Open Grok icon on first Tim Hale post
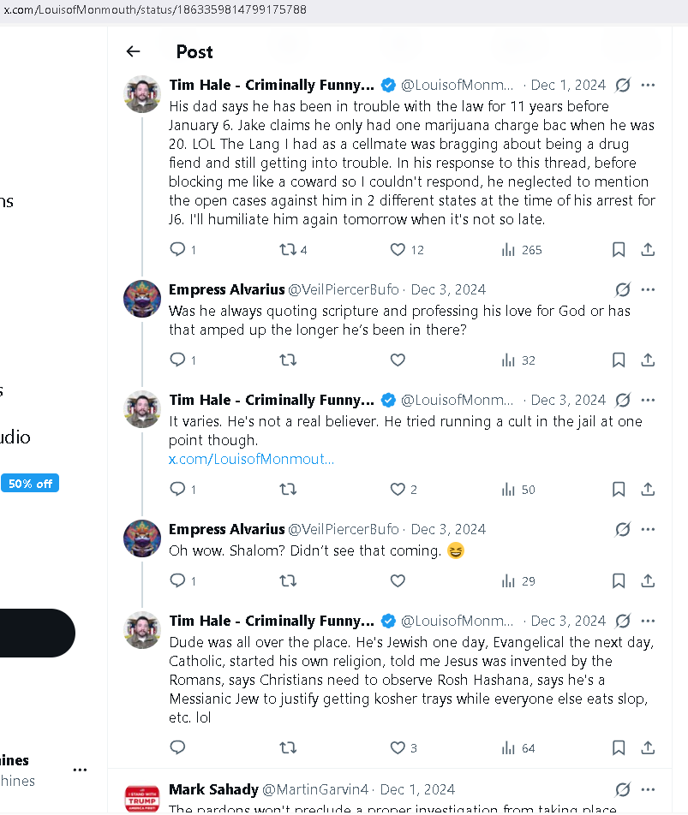The width and height of the screenshot is (688, 815). pos(623,85)
